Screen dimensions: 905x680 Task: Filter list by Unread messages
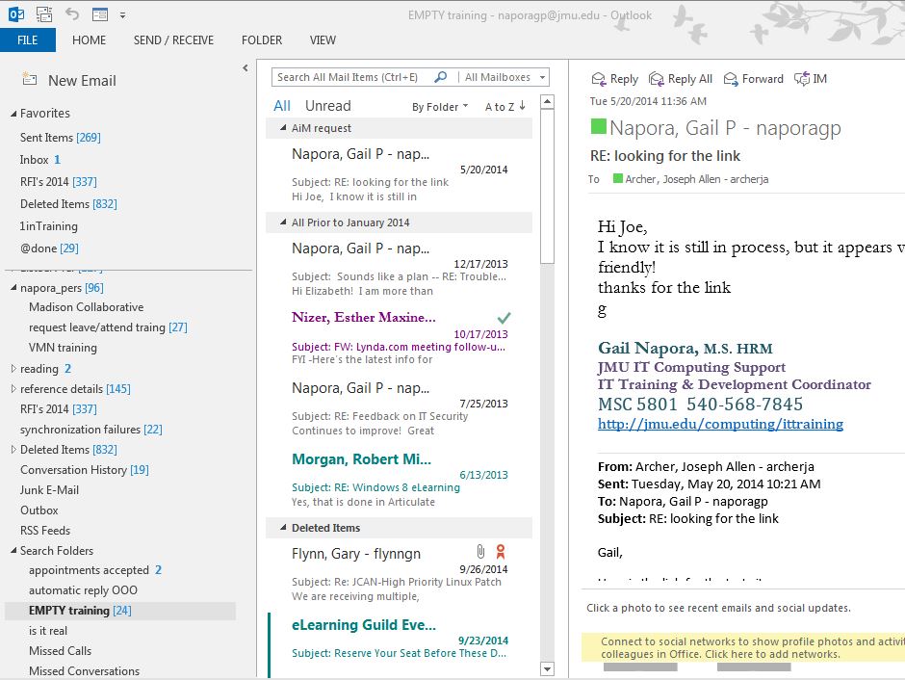click(328, 106)
